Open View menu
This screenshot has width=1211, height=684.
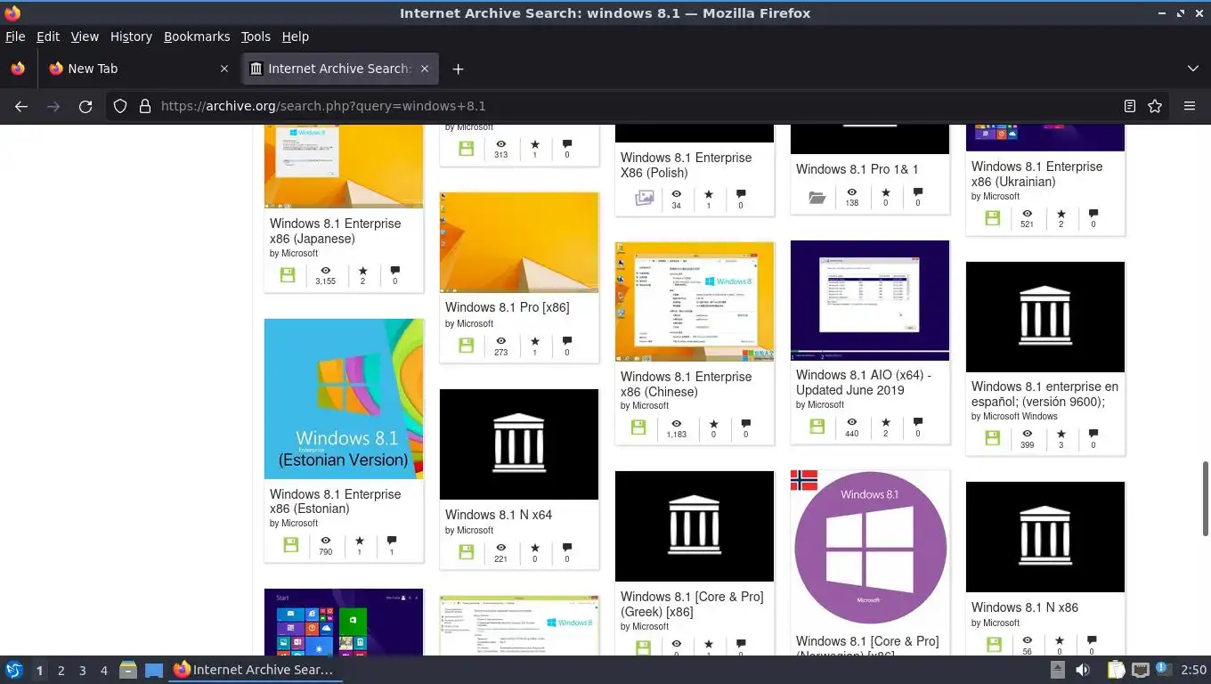click(85, 37)
